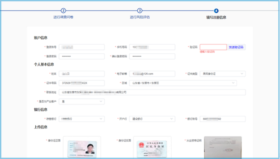
Task: Click the 电子邮箱 input field
Action: click(152, 74)
